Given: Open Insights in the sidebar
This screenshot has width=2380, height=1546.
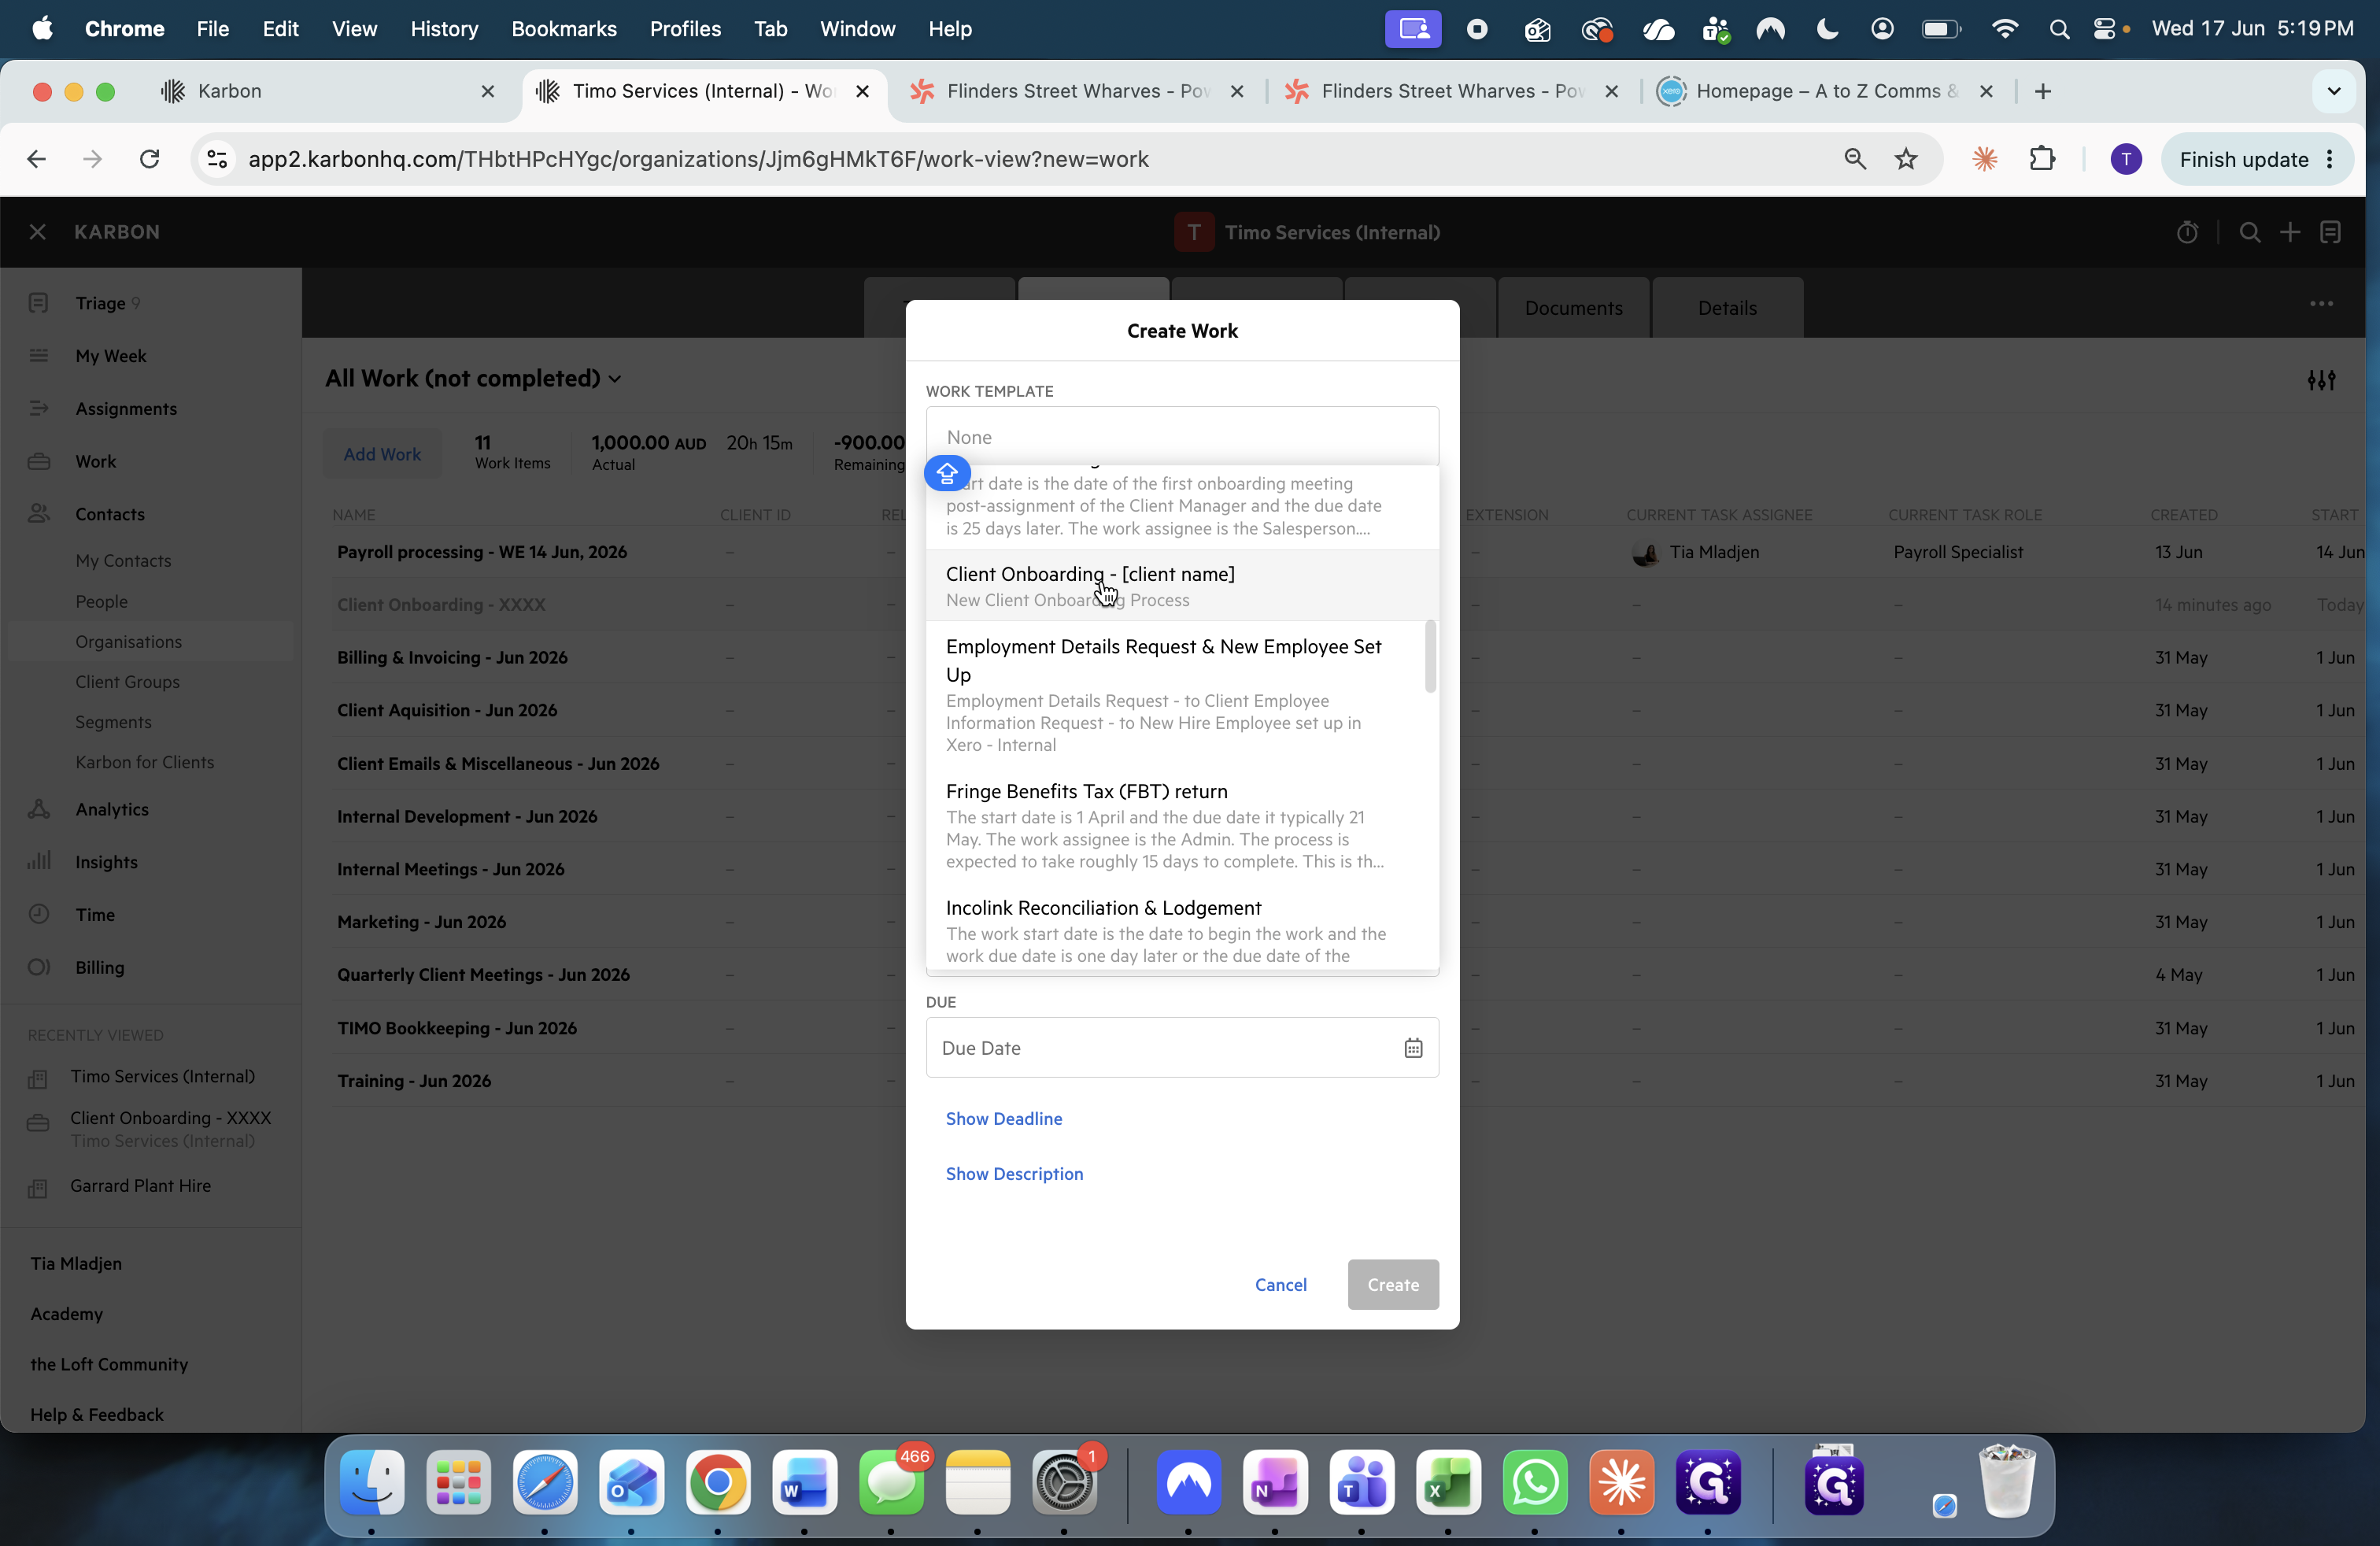Looking at the screenshot, I should 106,862.
